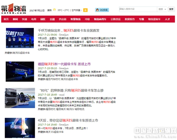
Task: Open the 新闻 menu item
Action: coord(15,19)
